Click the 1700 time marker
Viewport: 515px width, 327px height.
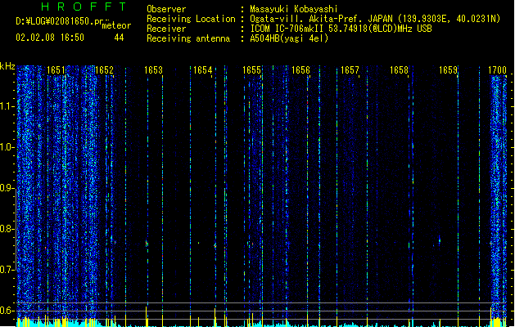[497, 70]
